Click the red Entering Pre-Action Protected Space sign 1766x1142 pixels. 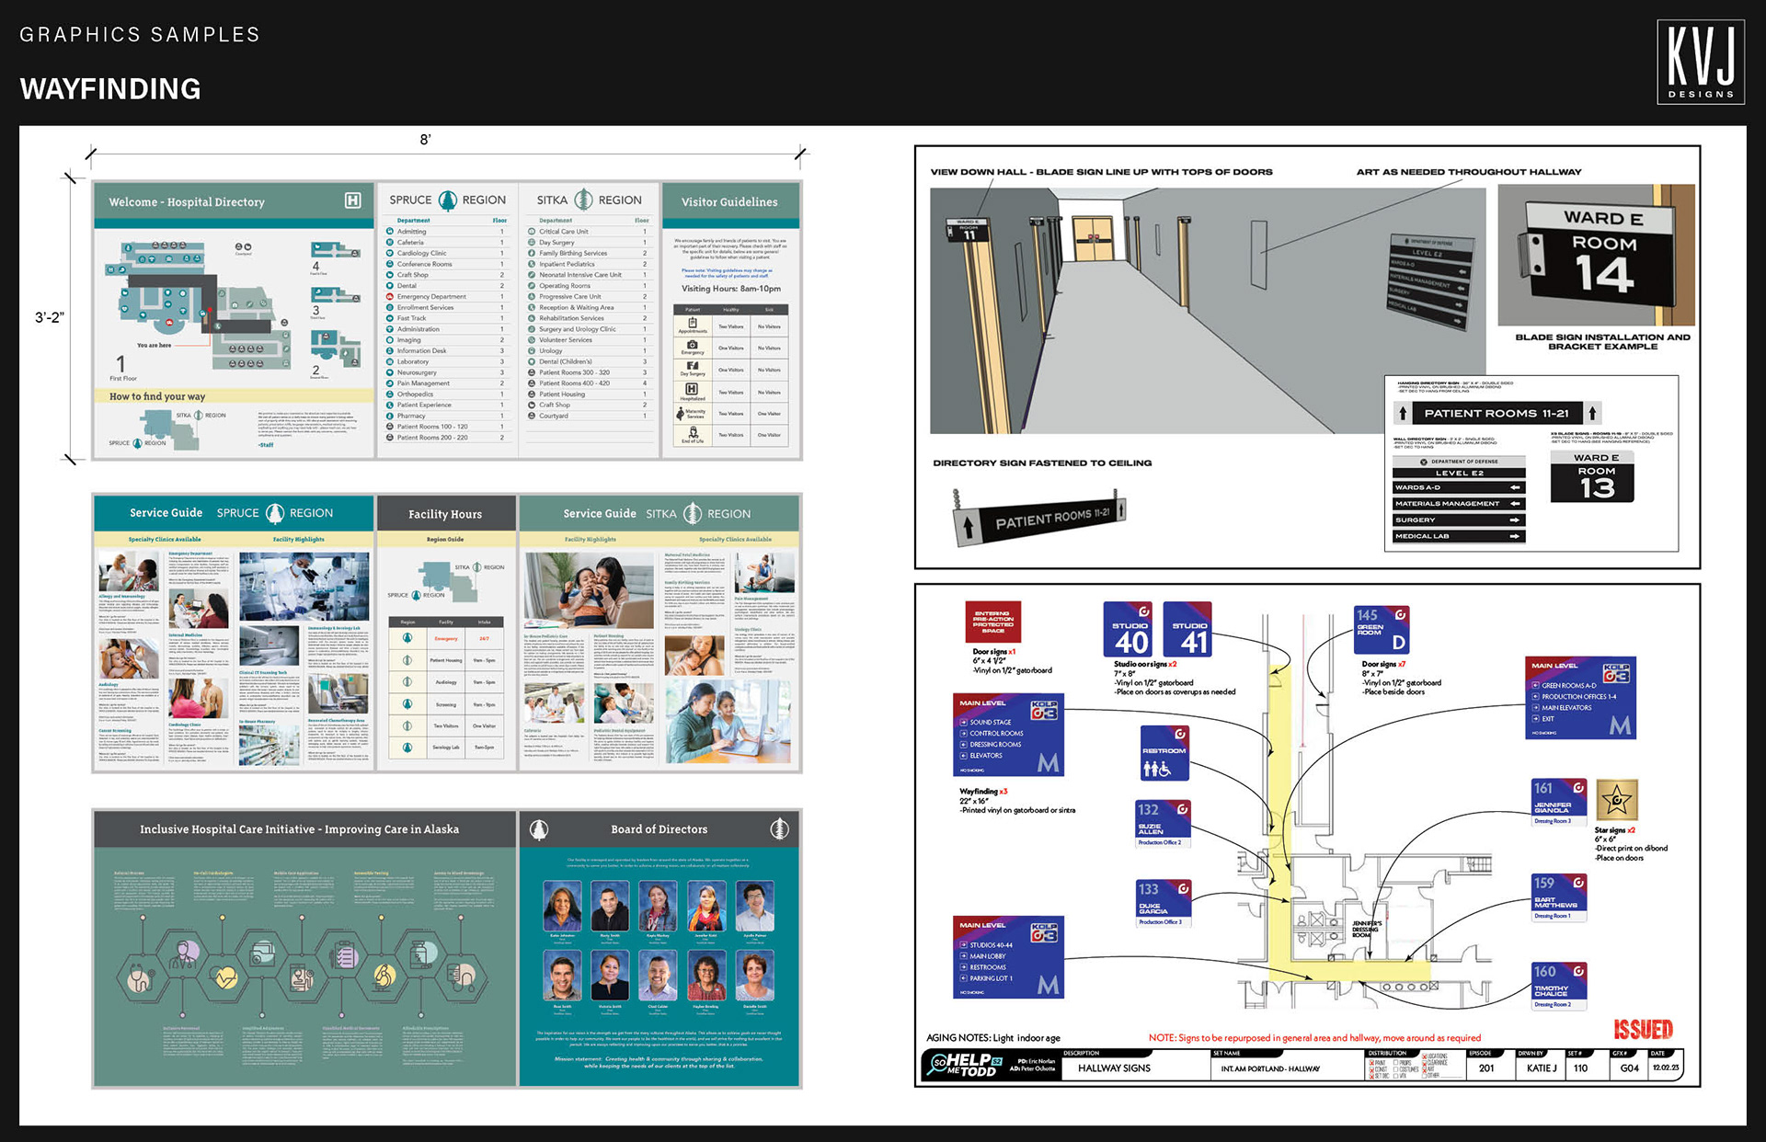point(992,622)
